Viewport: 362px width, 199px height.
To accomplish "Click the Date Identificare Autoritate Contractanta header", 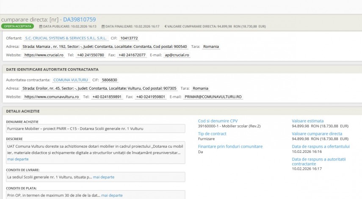I will click(x=52, y=69).
